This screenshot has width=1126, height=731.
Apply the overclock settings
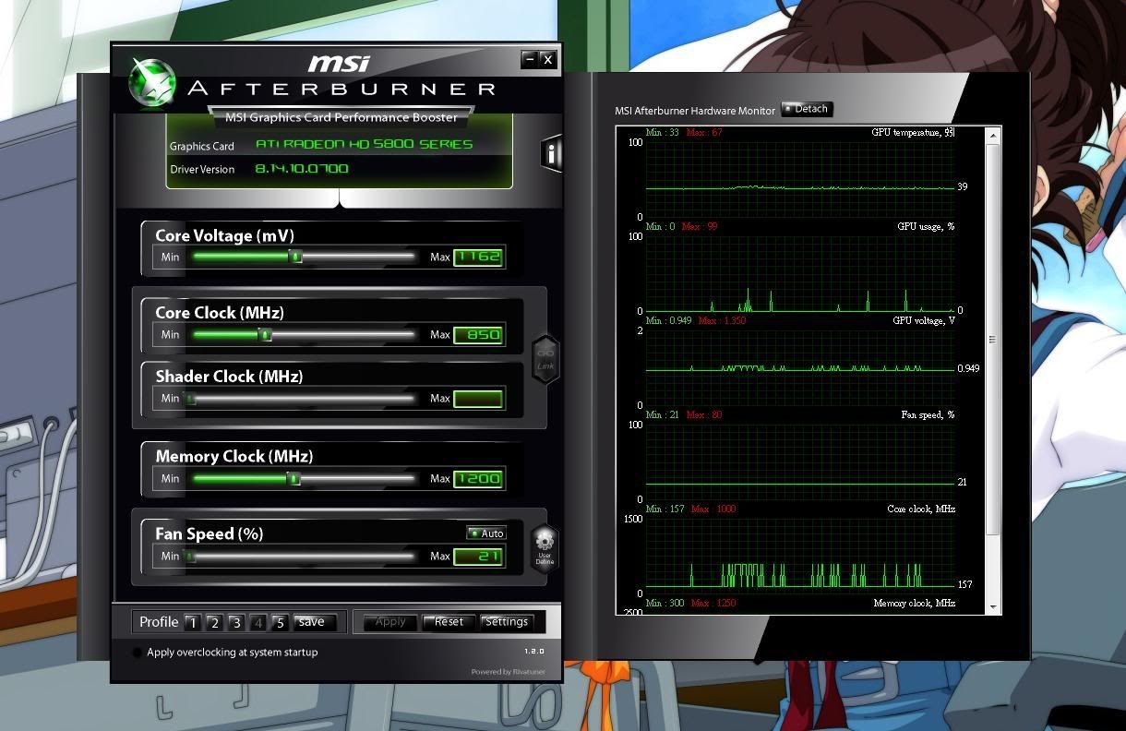tap(390, 622)
